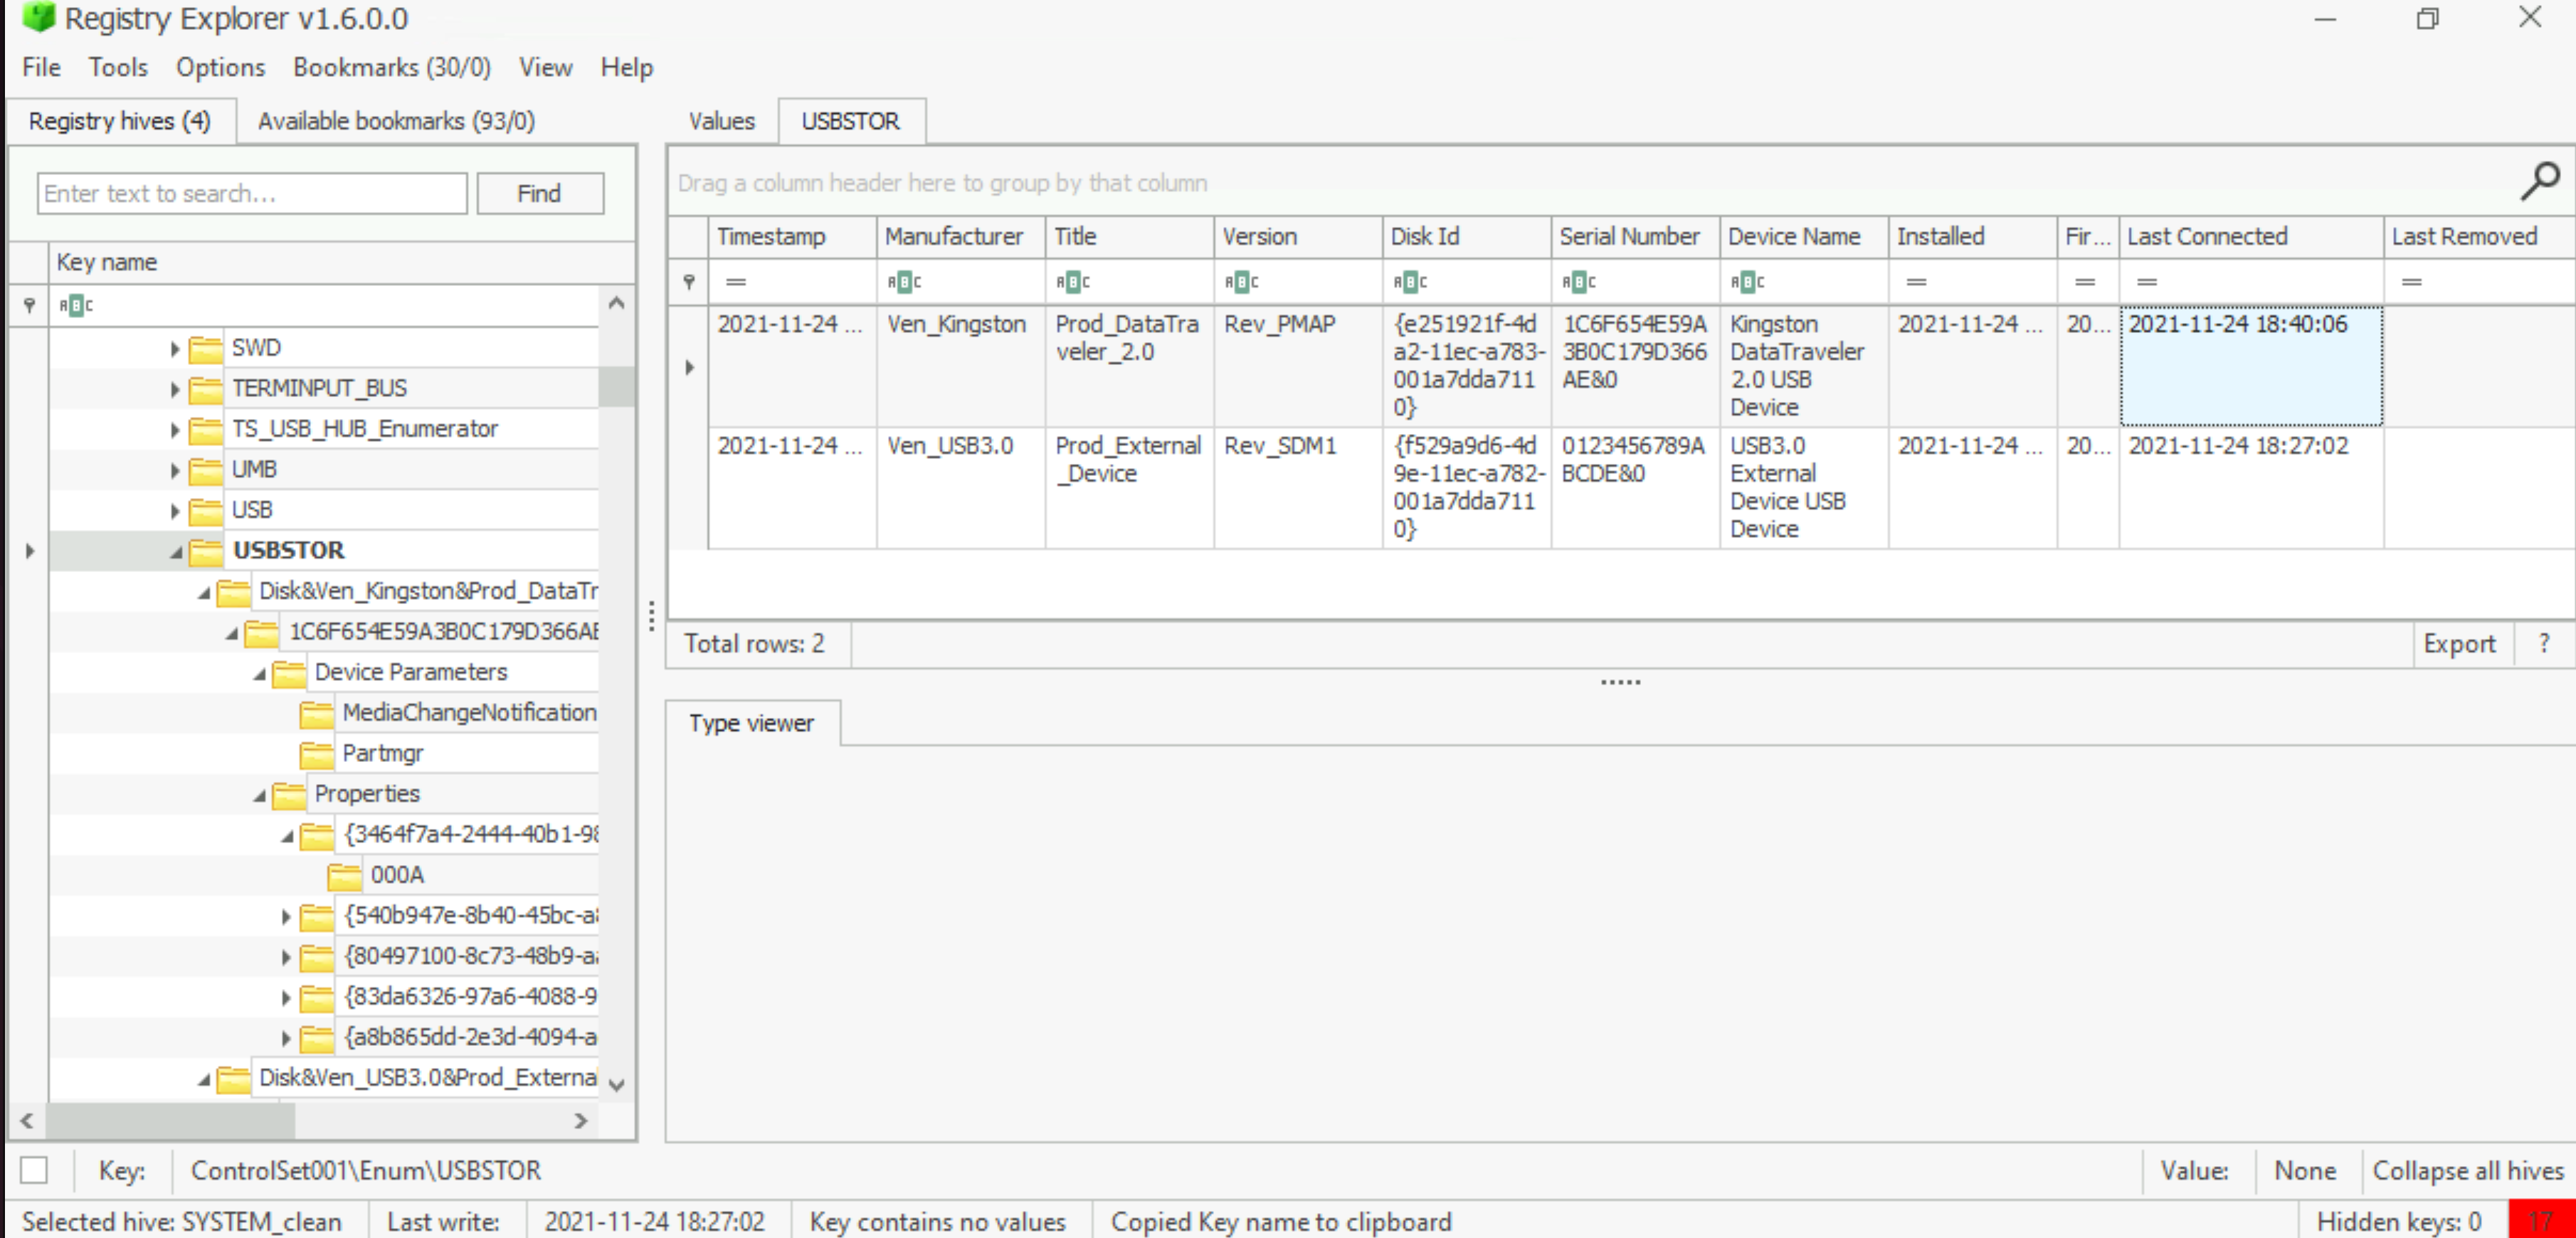This screenshot has width=2576, height=1238.
Task: Click the Key name filter ABC icon
Action: 76,305
